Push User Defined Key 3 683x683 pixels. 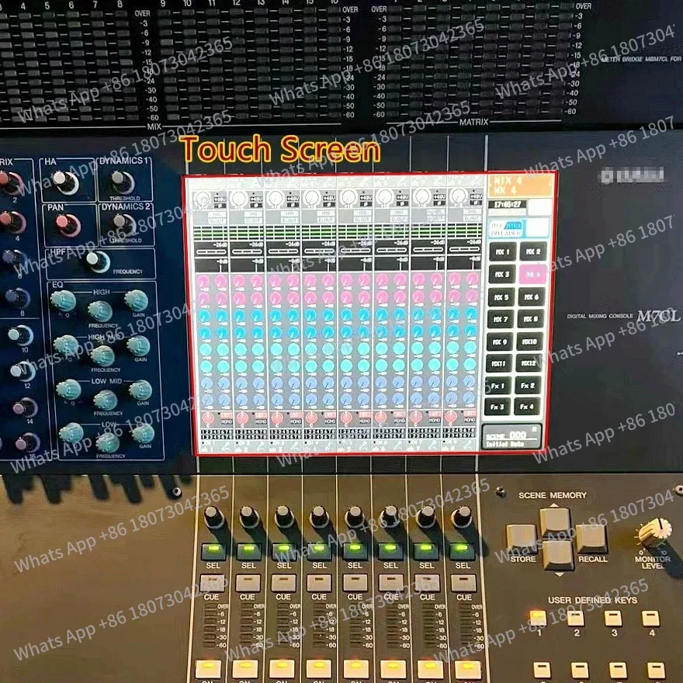(x=613, y=618)
